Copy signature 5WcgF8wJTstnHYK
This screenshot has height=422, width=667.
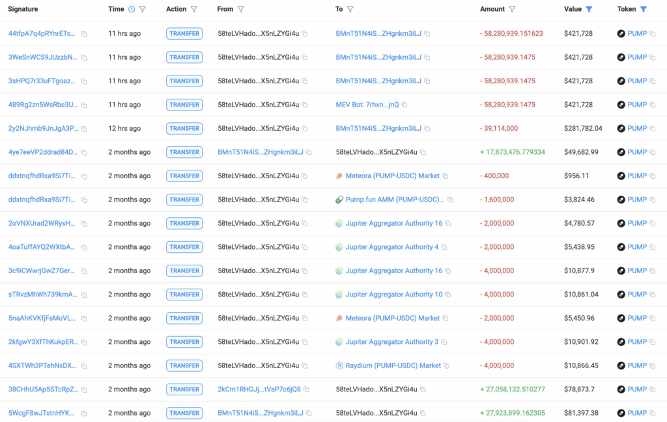pos(84,414)
